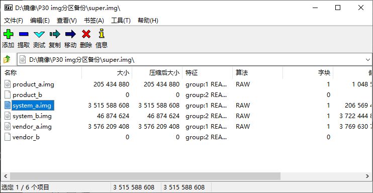This screenshot has width=373, height=193.
Task: Sort by 压缩后大小 column header
Action: coord(157,72)
